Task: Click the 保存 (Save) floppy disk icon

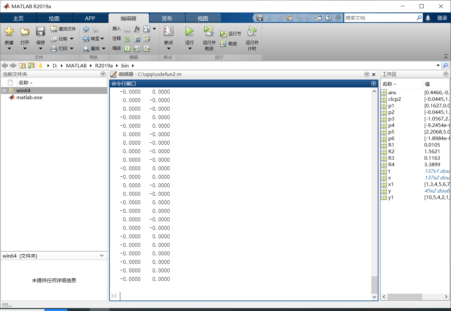Action: 41,31
